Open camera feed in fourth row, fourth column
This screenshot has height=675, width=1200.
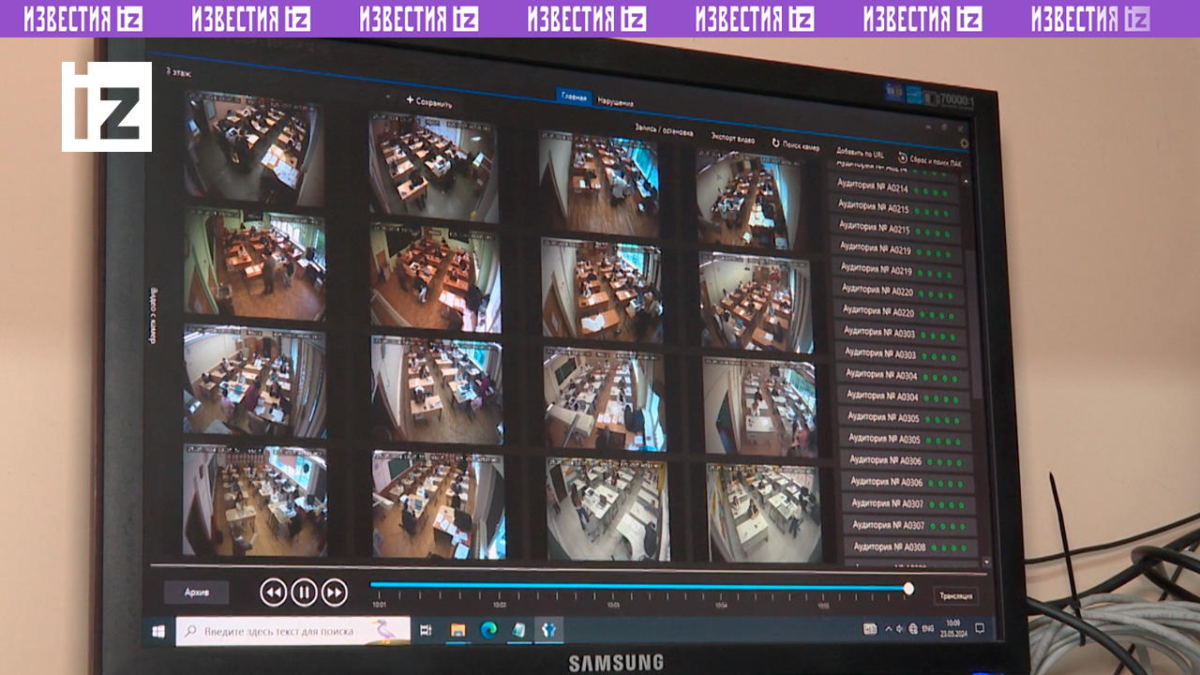pyautogui.click(x=763, y=513)
